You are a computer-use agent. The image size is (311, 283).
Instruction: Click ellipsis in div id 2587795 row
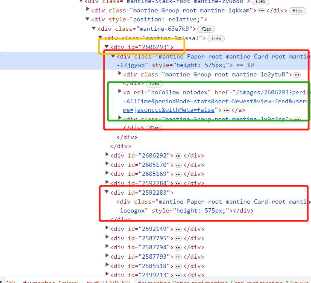[179, 238]
